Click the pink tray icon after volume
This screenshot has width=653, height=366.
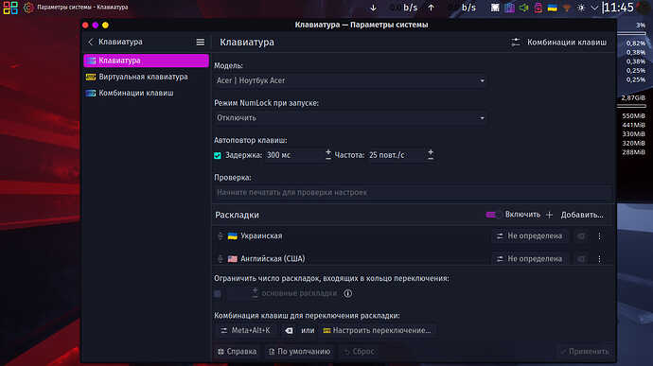(538, 8)
